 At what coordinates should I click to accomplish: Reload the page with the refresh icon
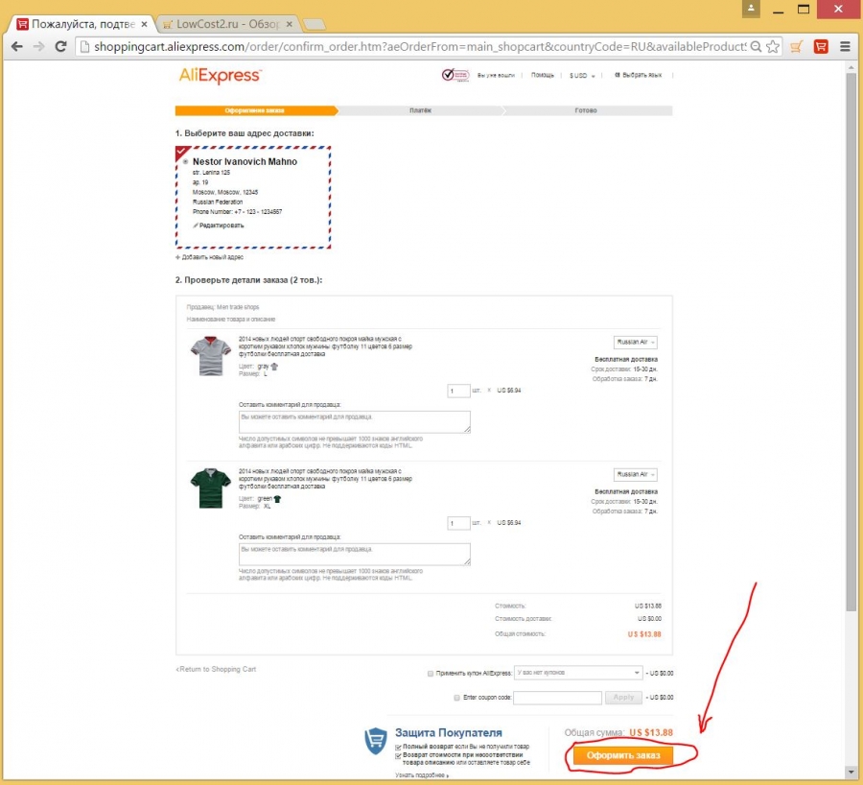pyautogui.click(x=61, y=47)
